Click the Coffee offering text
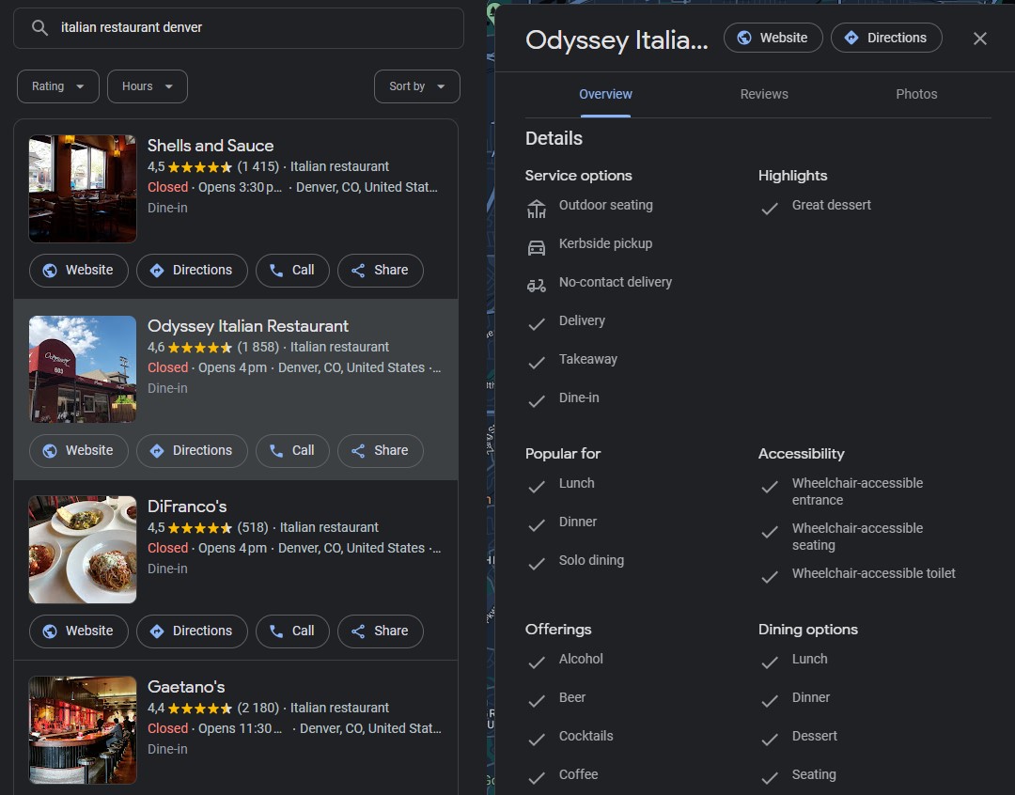The width and height of the screenshot is (1015, 795). pyautogui.click(x=578, y=774)
